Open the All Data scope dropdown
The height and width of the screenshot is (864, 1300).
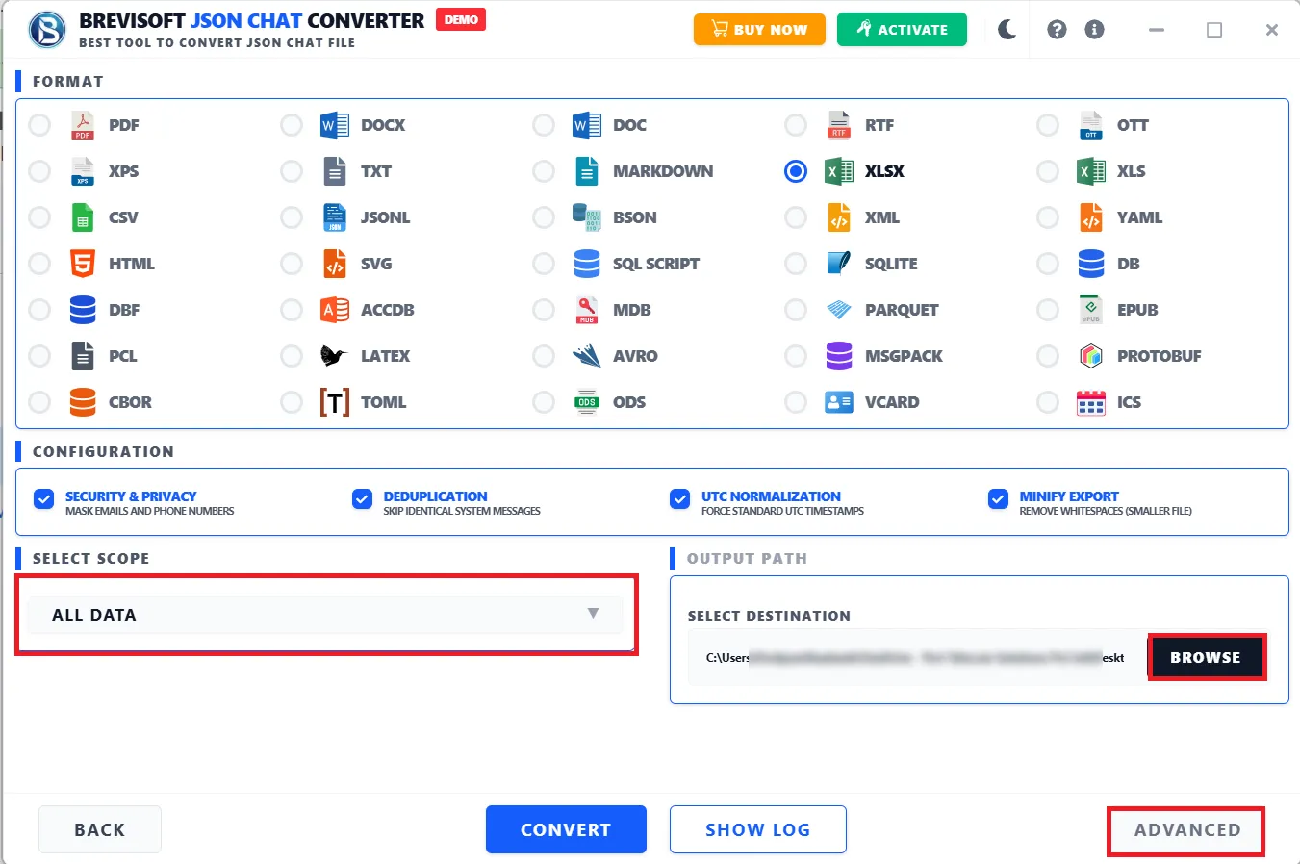[325, 615]
